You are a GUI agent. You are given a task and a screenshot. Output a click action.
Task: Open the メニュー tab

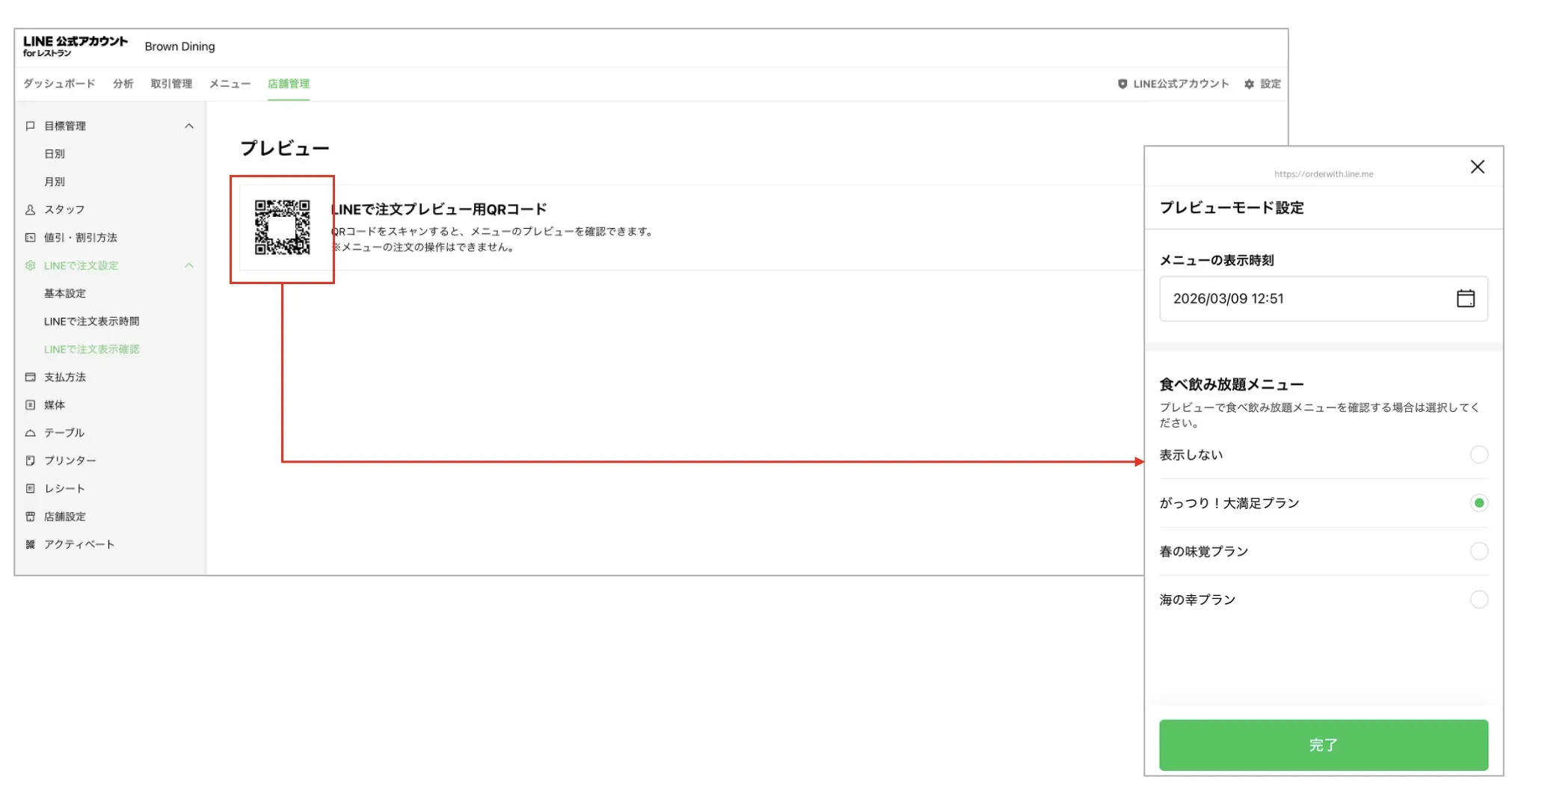[x=230, y=84]
